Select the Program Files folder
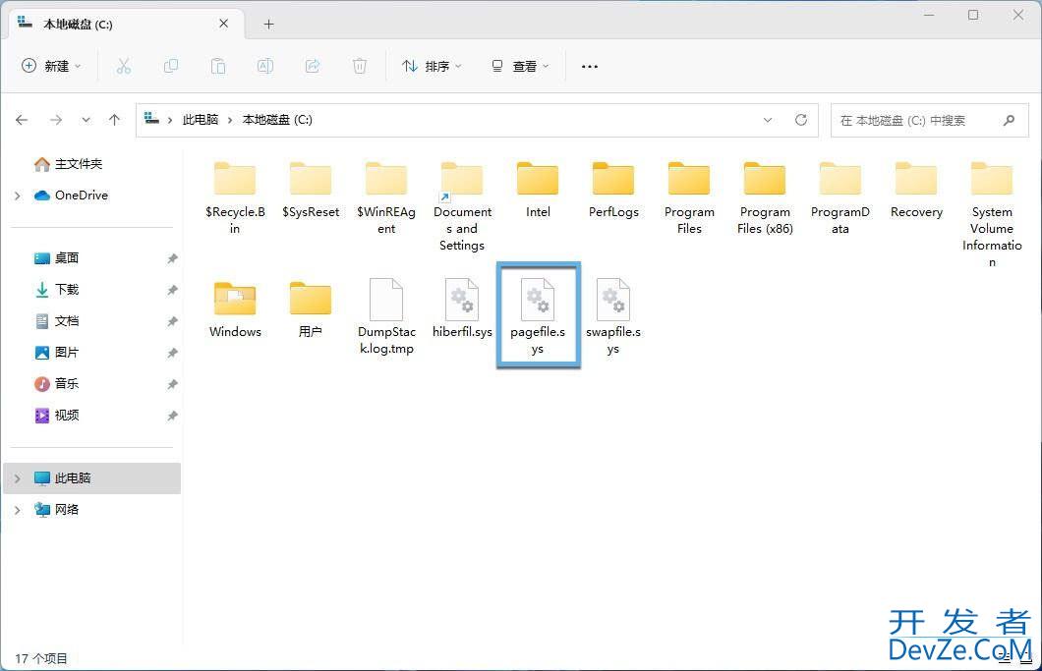Screen dimensions: 1042x671 (689, 198)
